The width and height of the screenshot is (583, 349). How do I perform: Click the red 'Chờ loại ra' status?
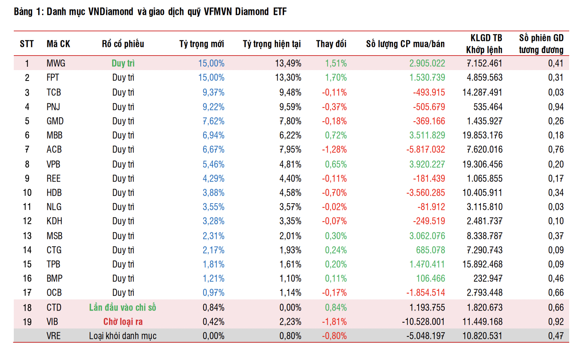[123, 322]
